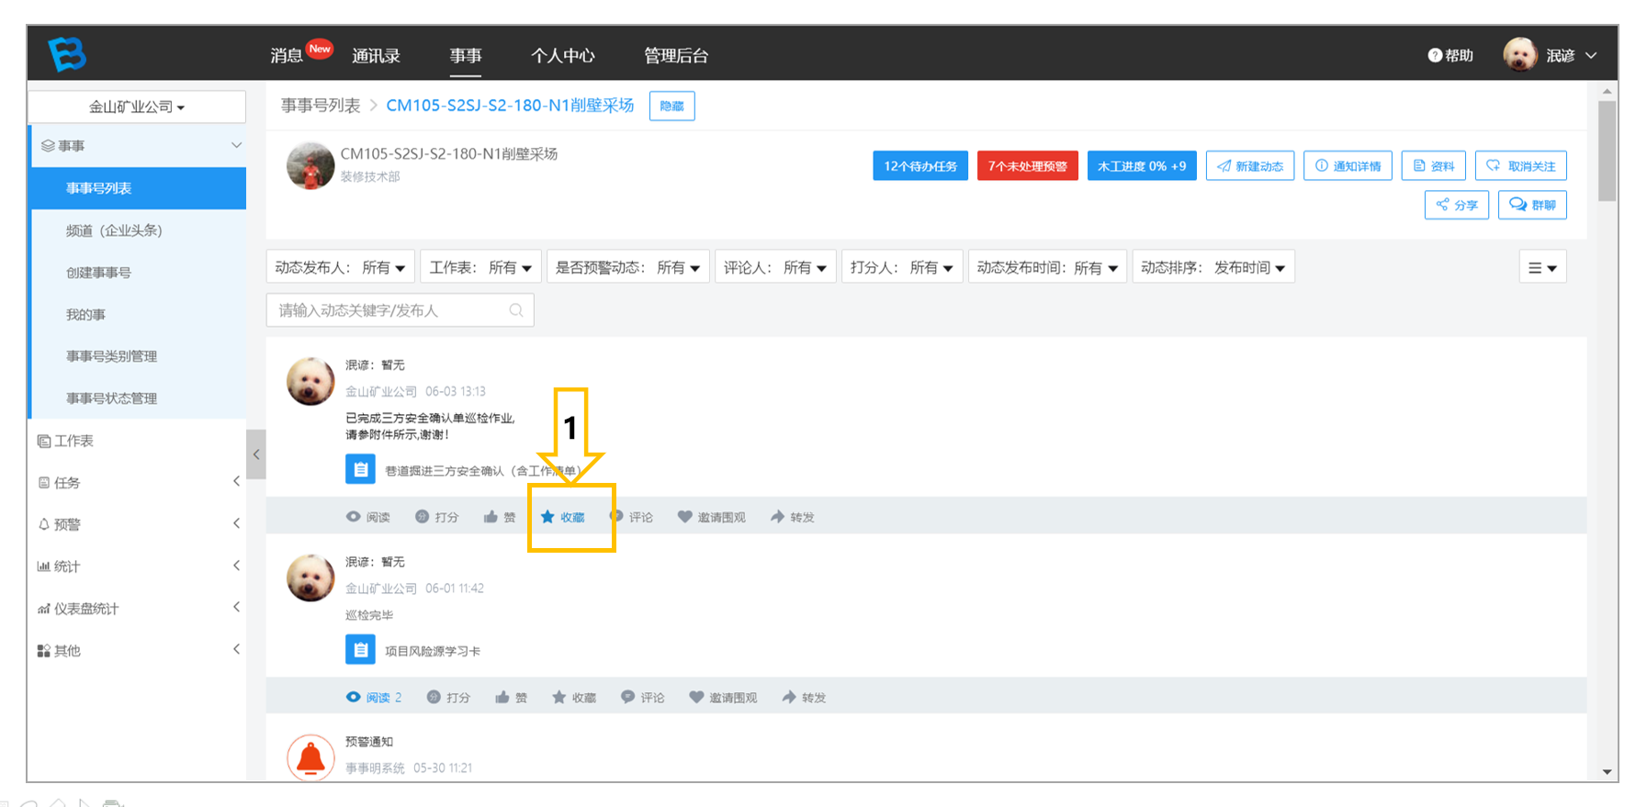Click the red 7个未处理预警 button
1647x807 pixels.
coord(1027,166)
